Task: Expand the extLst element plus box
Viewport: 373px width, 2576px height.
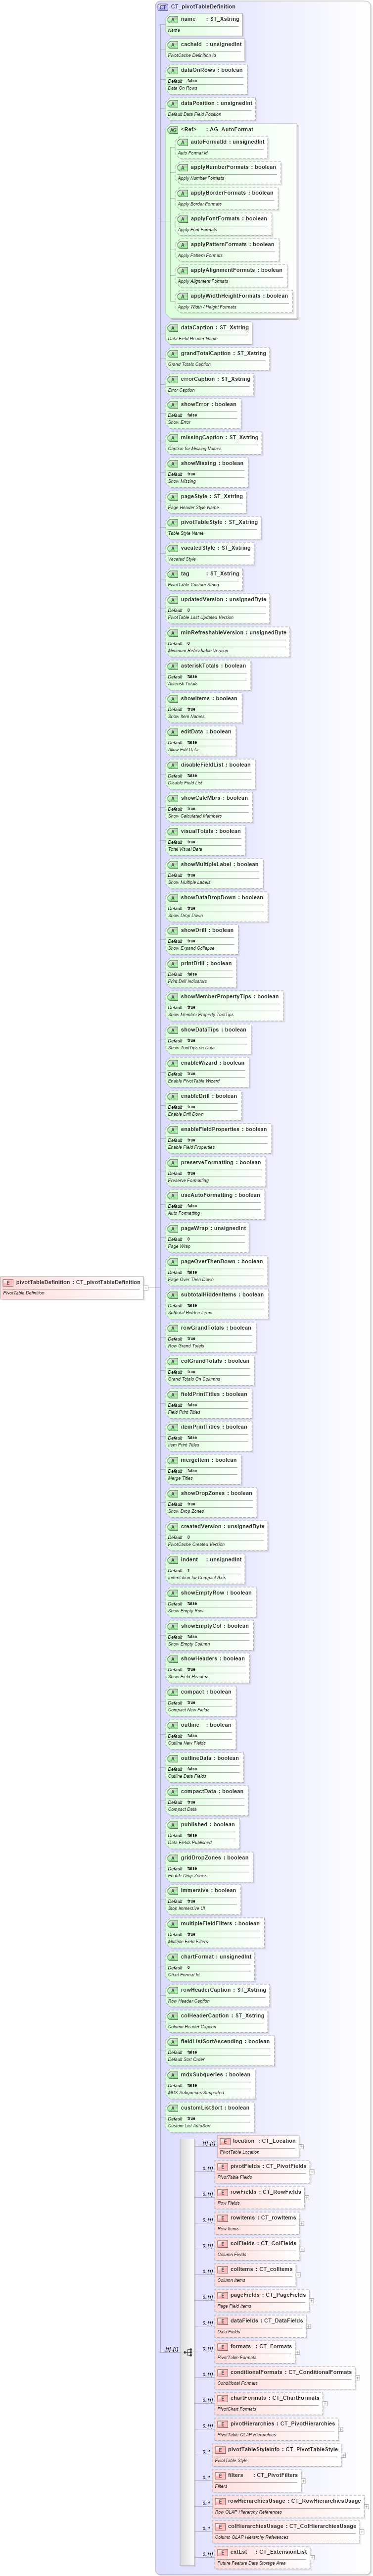Action: click(313, 2558)
